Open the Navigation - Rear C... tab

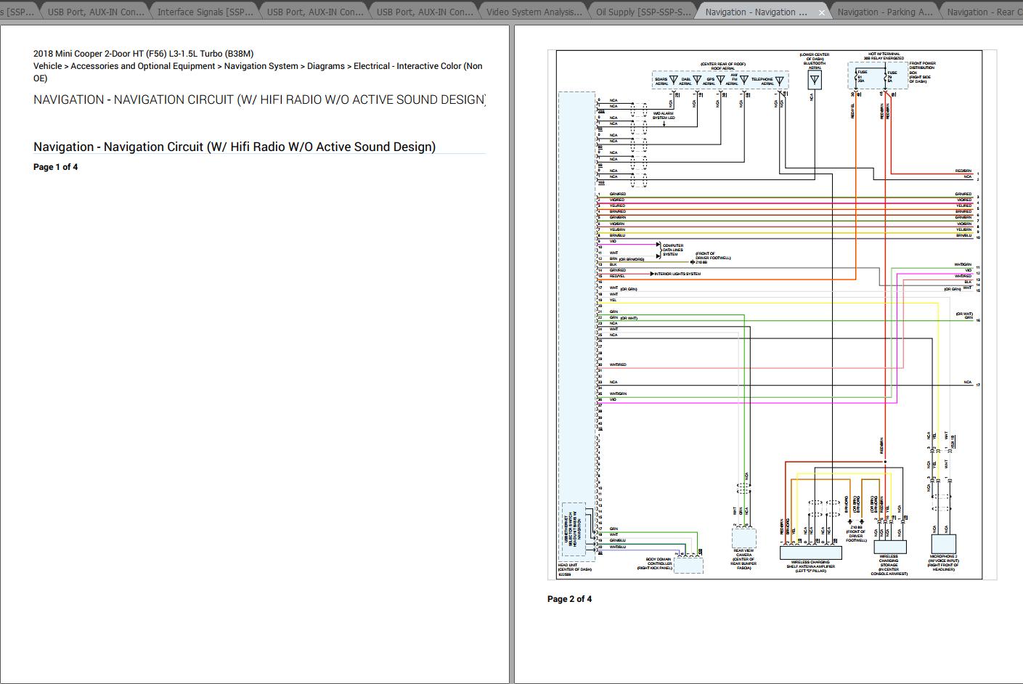pos(980,12)
